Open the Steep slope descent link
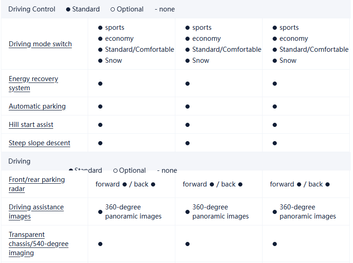353x263 pixels. tap(39, 143)
